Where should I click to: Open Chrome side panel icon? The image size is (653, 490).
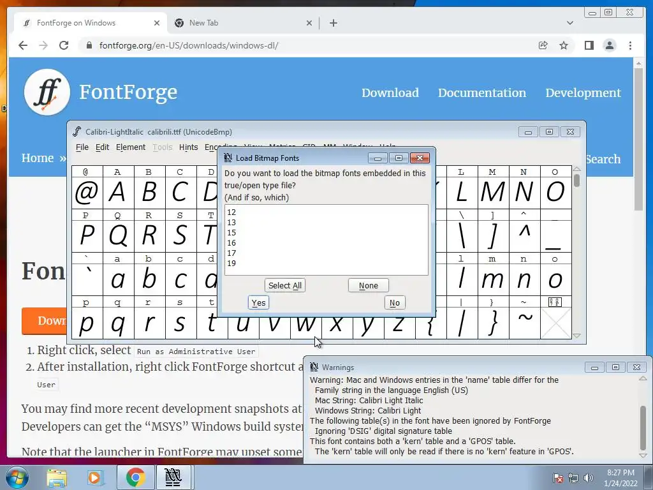(x=589, y=45)
